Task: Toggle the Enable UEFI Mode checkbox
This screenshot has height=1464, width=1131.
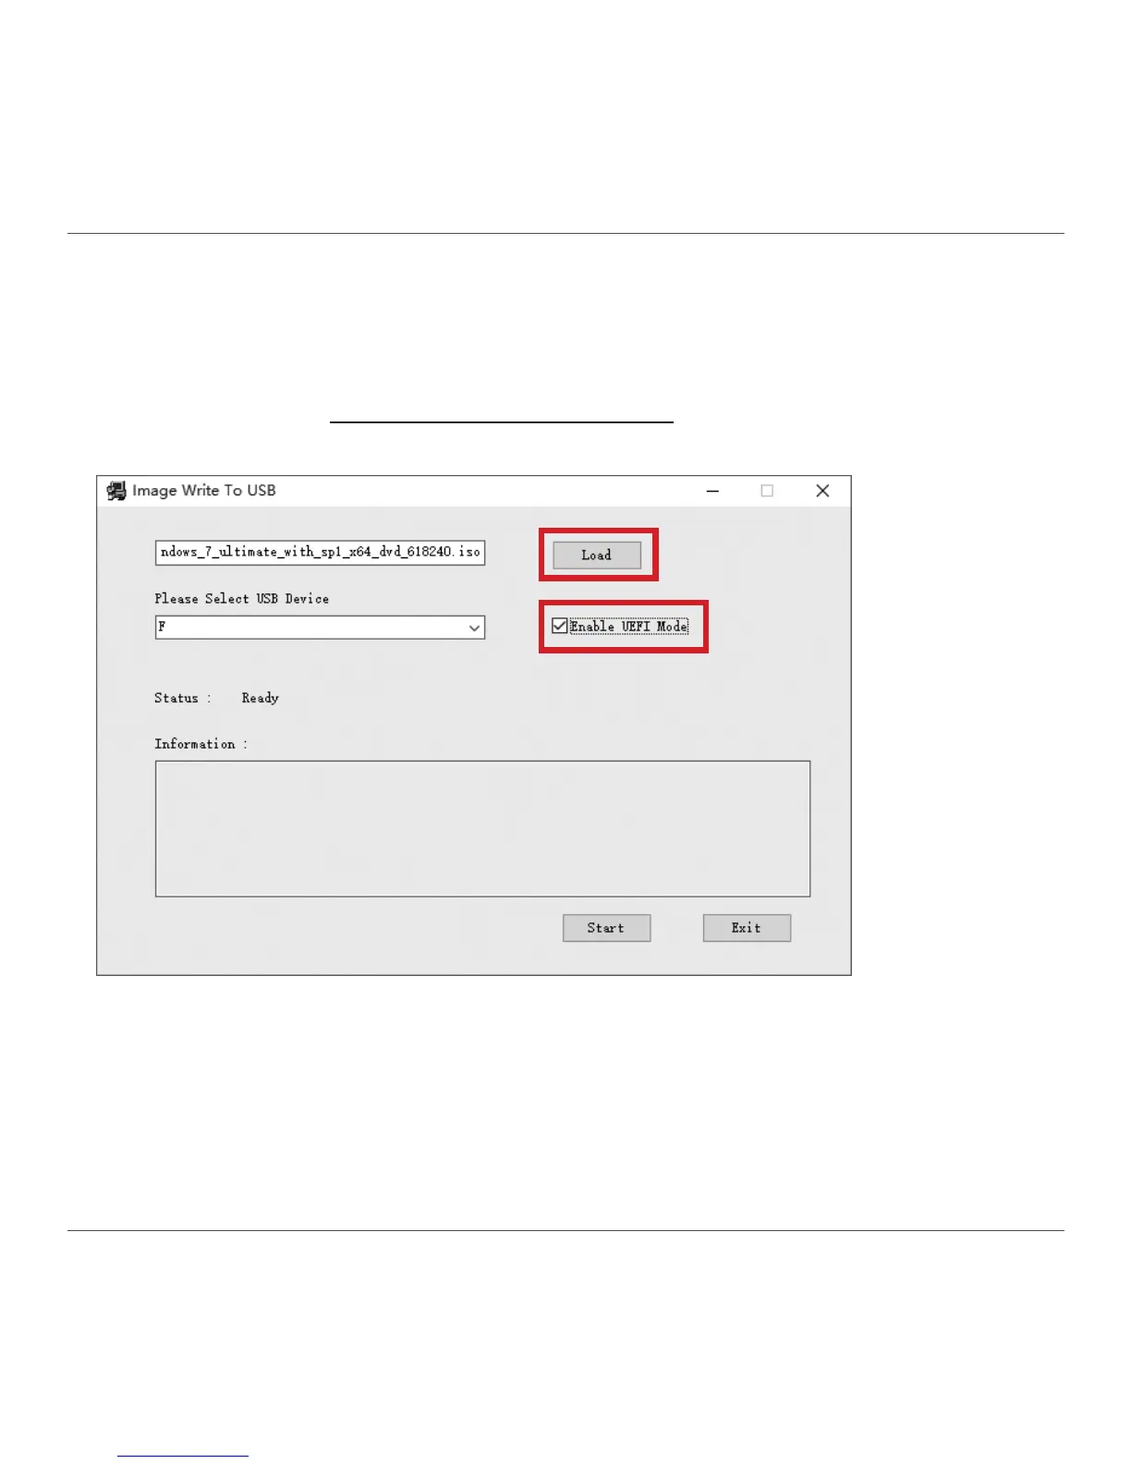Action: tap(560, 626)
